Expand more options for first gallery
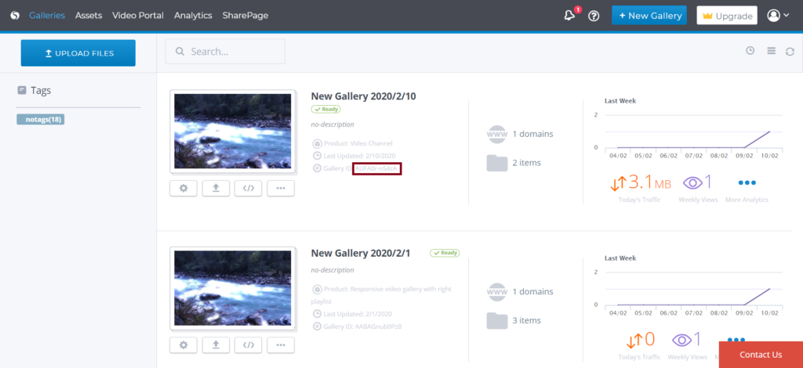 click(281, 188)
